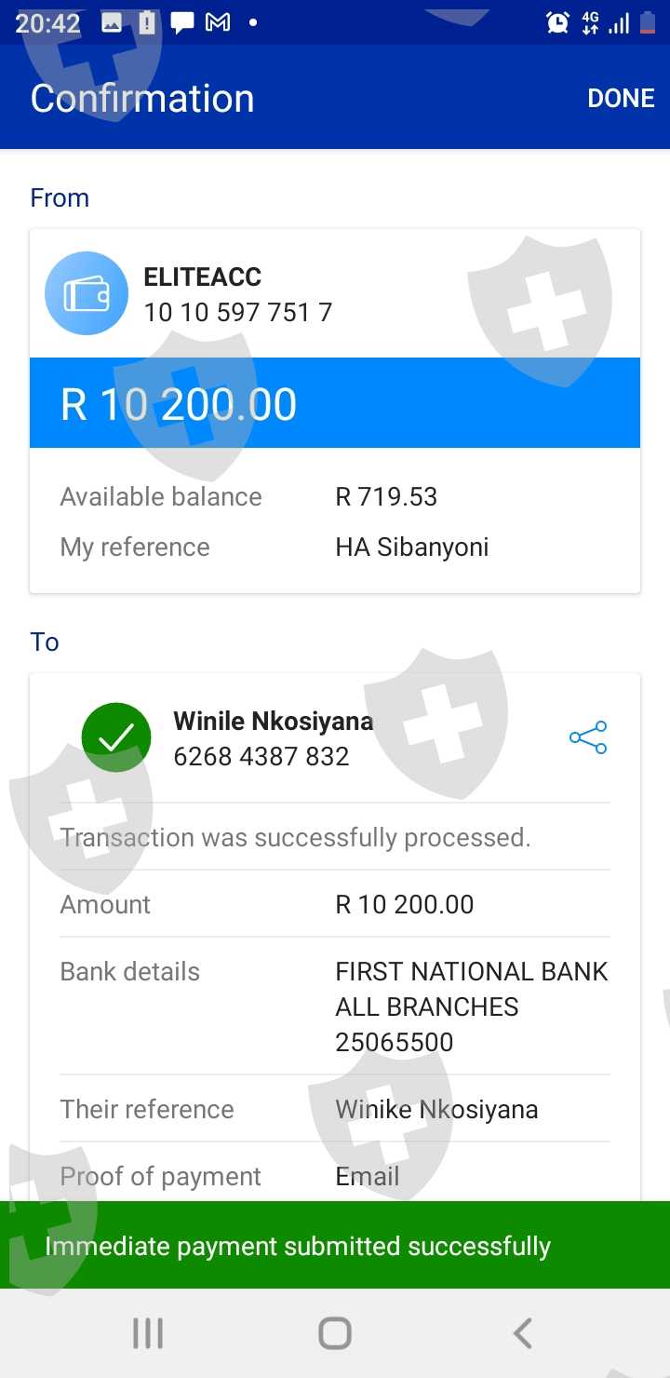
Task: Tap the Confirmation screen title
Action: (142, 99)
